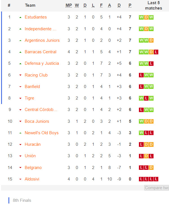Open the Unión team link
The image size is (169, 206).
tap(30, 156)
